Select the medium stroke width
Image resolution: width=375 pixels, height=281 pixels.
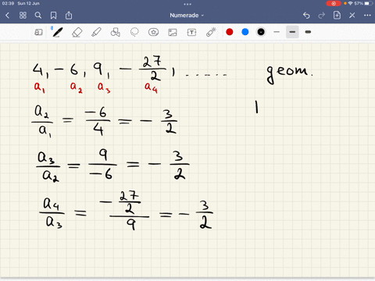tap(292, 32)
